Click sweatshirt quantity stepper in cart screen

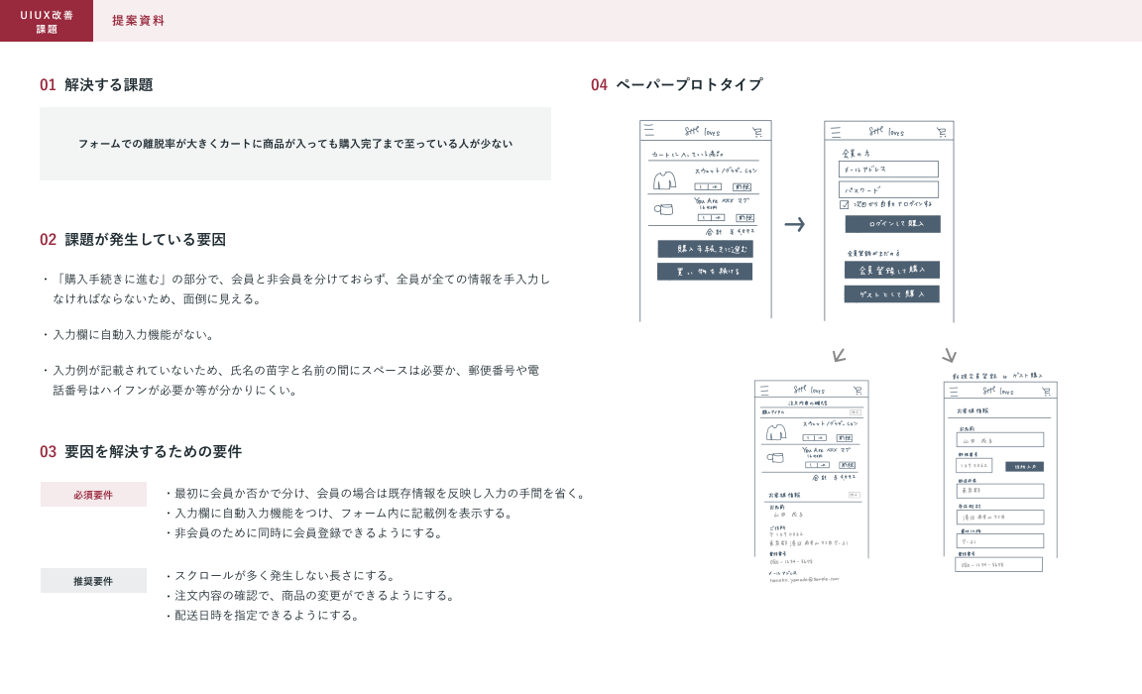tap(707, 186)
